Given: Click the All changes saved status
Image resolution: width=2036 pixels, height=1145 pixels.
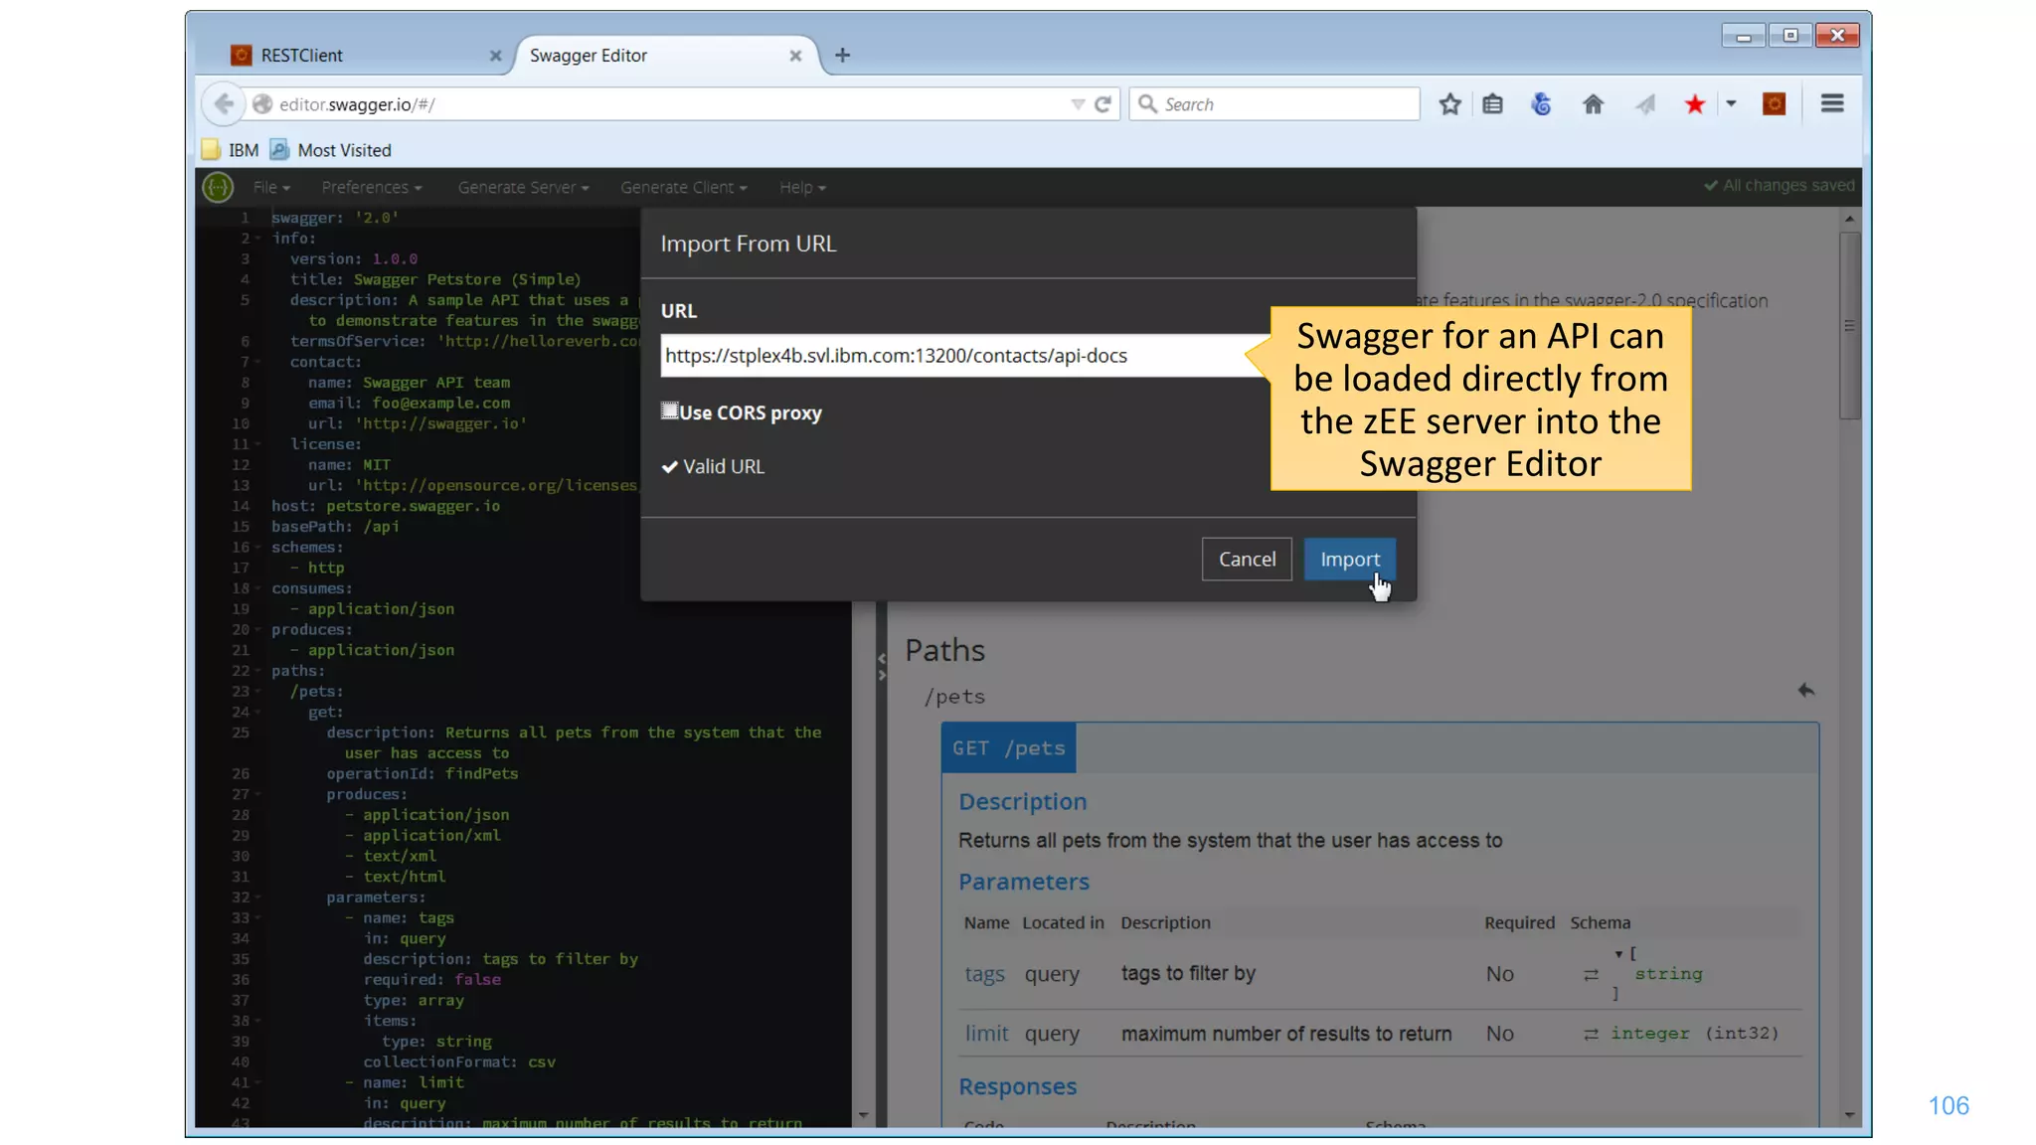Looking at the screenshot, I should point(1780,185).
